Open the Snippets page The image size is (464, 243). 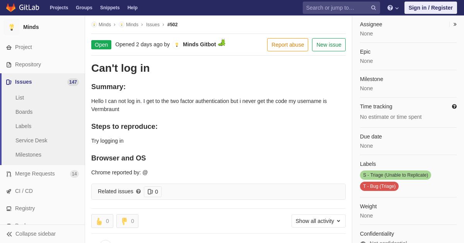[x=110, y=8]
